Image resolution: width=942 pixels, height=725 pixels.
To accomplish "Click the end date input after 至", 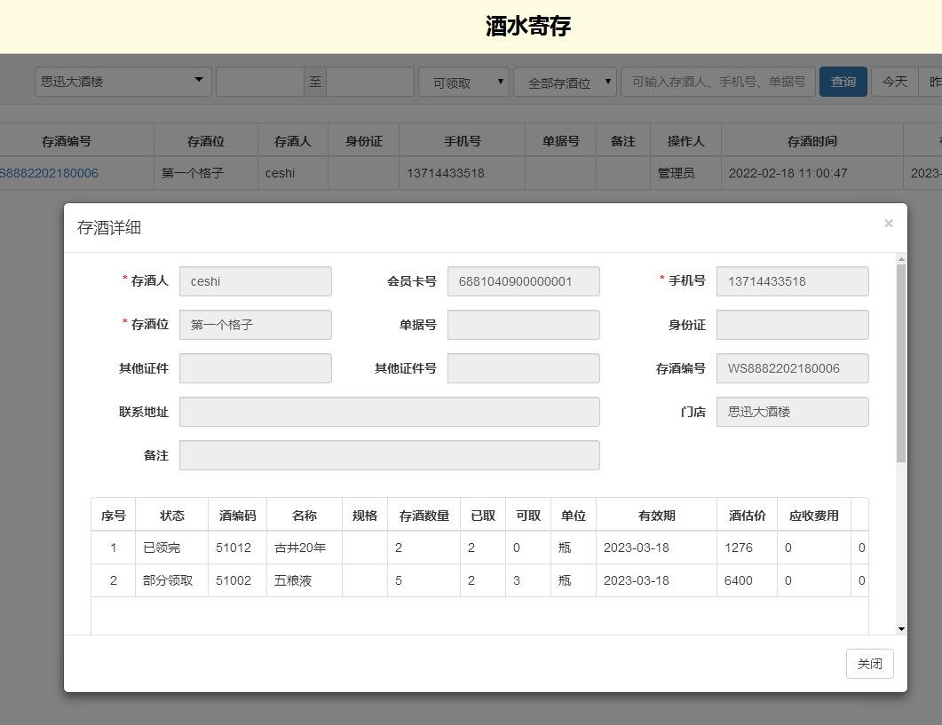I will click(x=369, y=82).
